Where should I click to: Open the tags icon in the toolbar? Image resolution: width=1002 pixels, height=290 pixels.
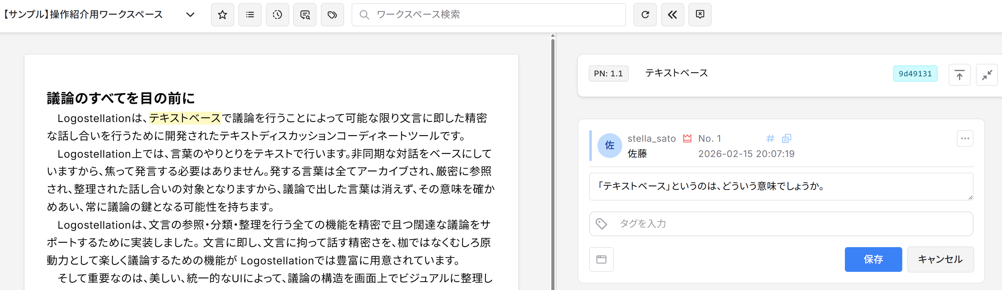(x=332, y=15)
